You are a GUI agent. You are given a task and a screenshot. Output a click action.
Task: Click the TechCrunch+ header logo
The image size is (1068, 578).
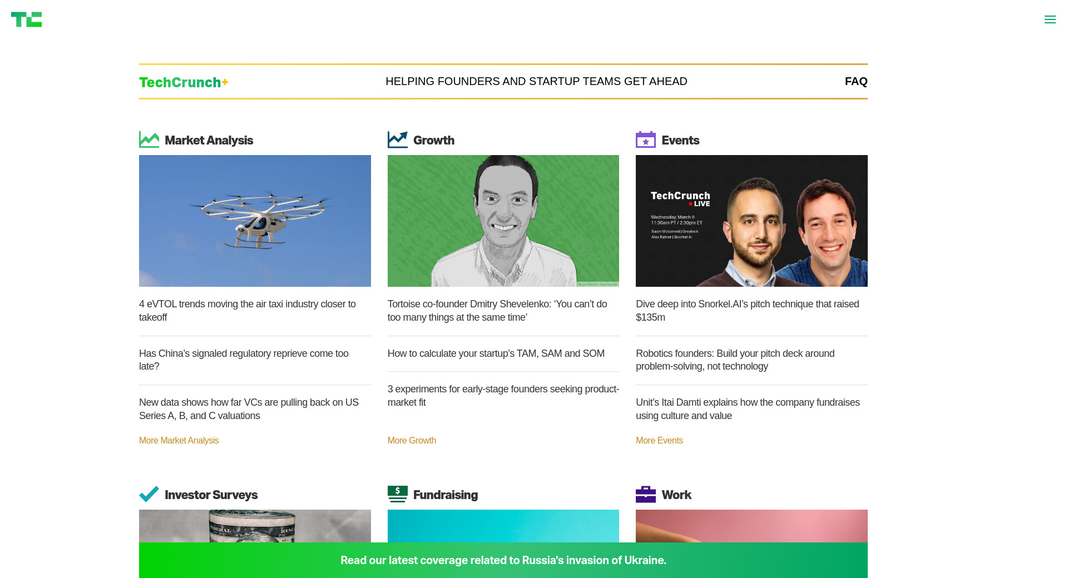(x=184, y=82)
